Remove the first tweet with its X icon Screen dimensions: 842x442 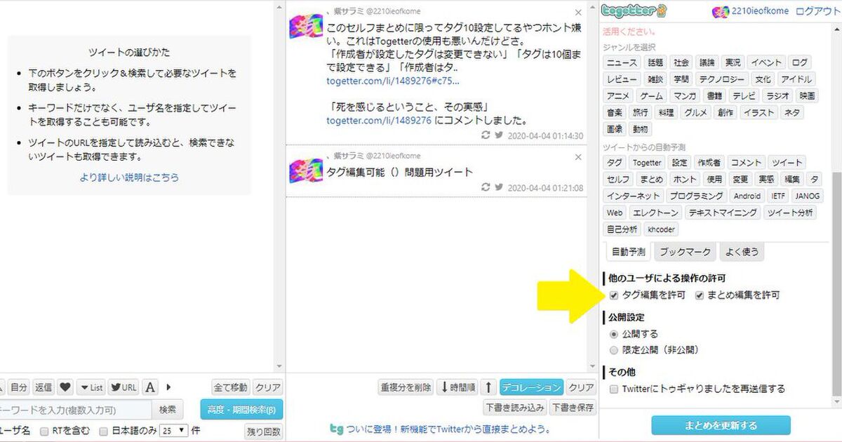coord(578,13)
